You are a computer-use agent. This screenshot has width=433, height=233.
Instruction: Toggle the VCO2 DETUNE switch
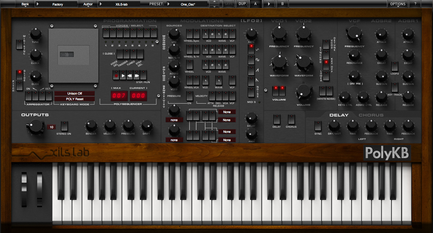(326, 44)
